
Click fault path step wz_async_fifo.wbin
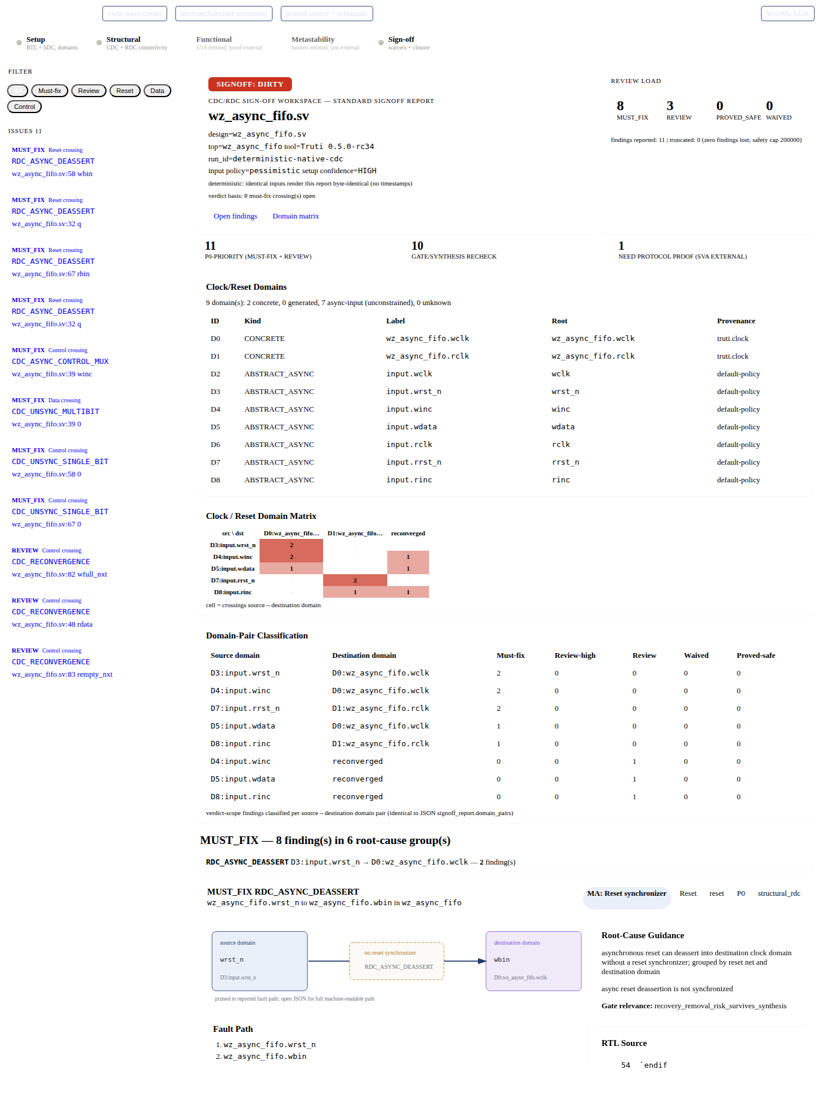pos(265,1057)
